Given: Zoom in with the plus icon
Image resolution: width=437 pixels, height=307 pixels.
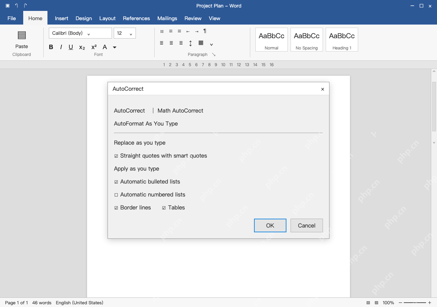Looking at the screenshot, I should coord(429,303).
